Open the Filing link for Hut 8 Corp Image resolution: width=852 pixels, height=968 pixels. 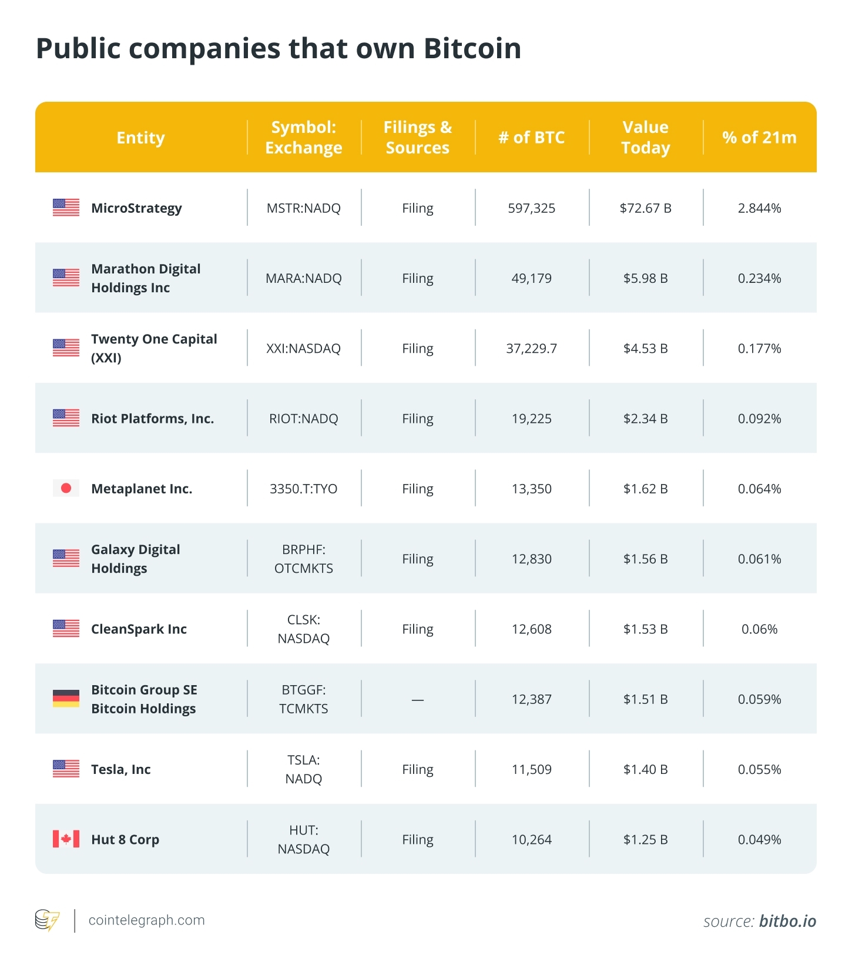pyautogui.click(x=418, y=840)
